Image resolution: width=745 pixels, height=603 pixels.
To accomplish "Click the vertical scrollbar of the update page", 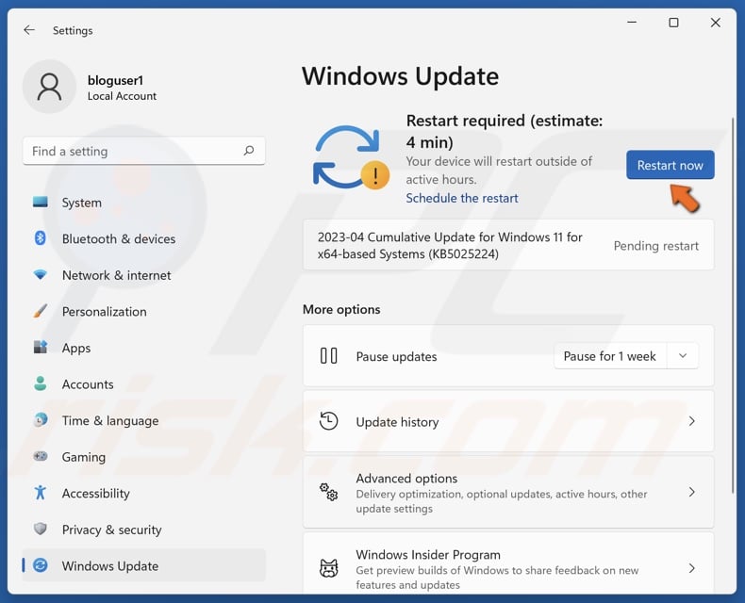I will [x=733, y=304].
